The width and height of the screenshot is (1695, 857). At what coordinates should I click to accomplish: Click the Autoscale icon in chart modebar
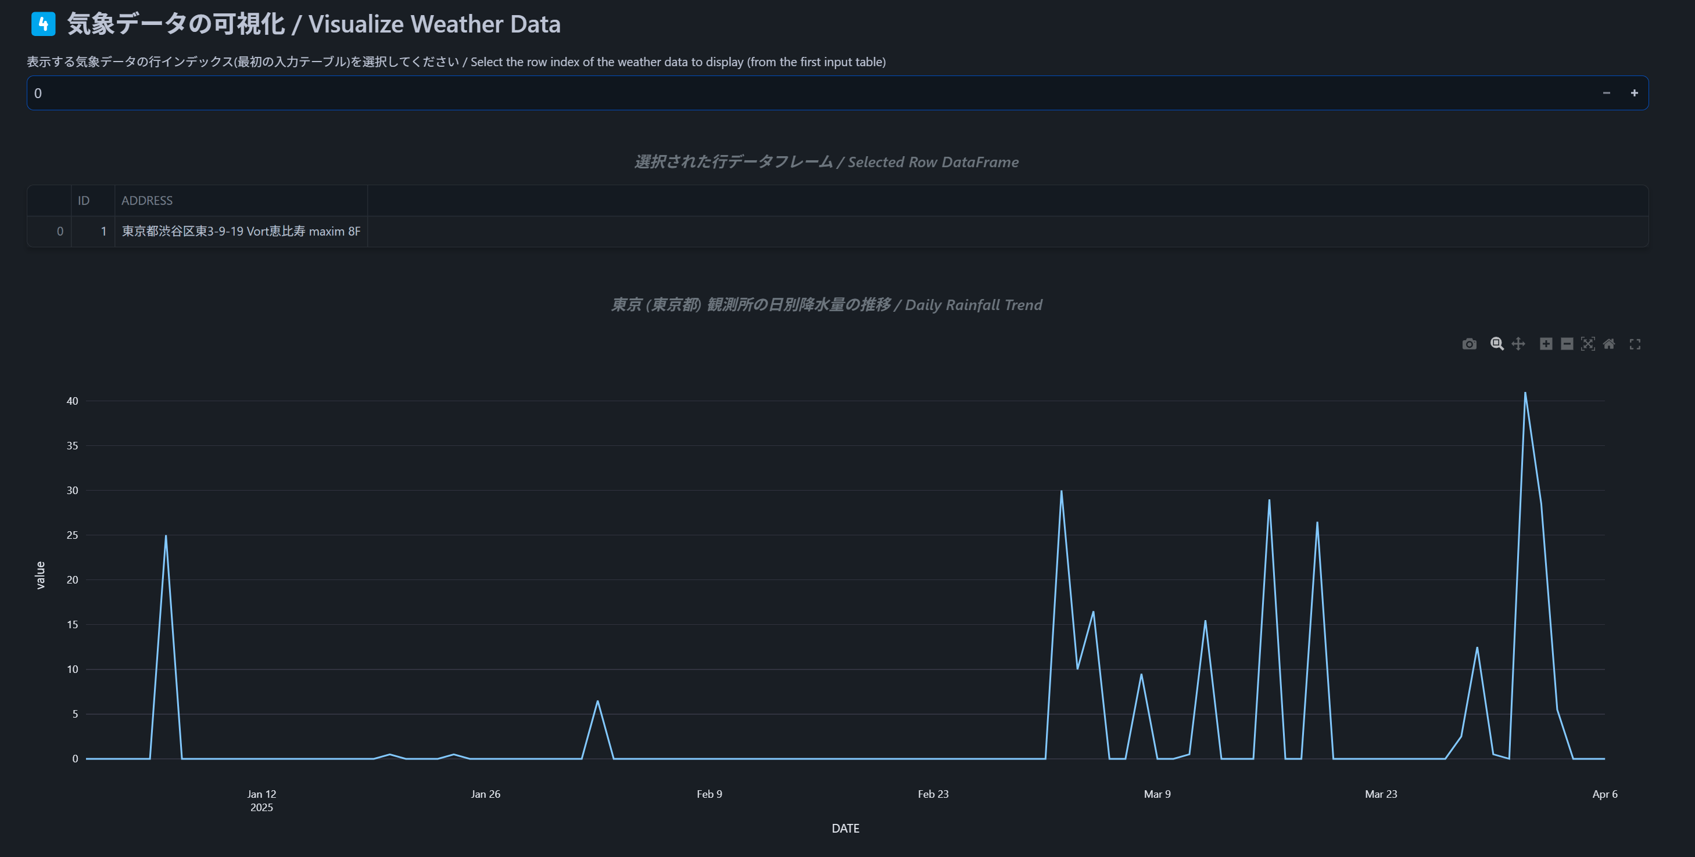[1588, 344]
